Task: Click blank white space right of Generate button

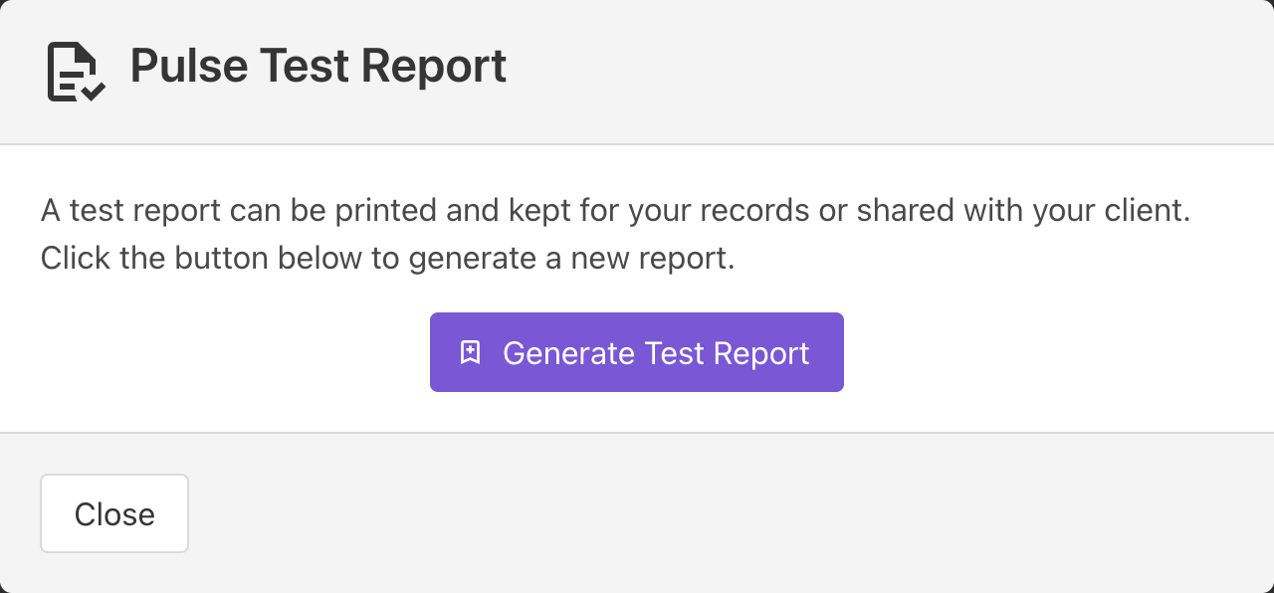Action: pyautogui.click(x=1045, y=352)
